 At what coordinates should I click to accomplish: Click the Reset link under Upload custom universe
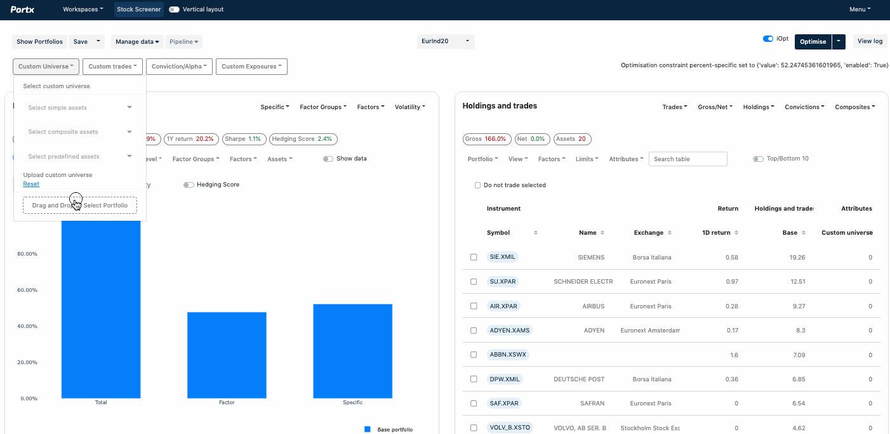click(30, 183)
